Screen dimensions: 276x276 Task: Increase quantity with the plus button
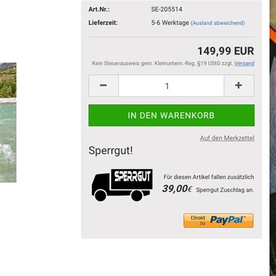pos(239,86)
